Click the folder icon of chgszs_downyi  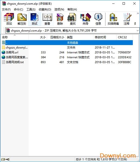[x=4, y=48]
